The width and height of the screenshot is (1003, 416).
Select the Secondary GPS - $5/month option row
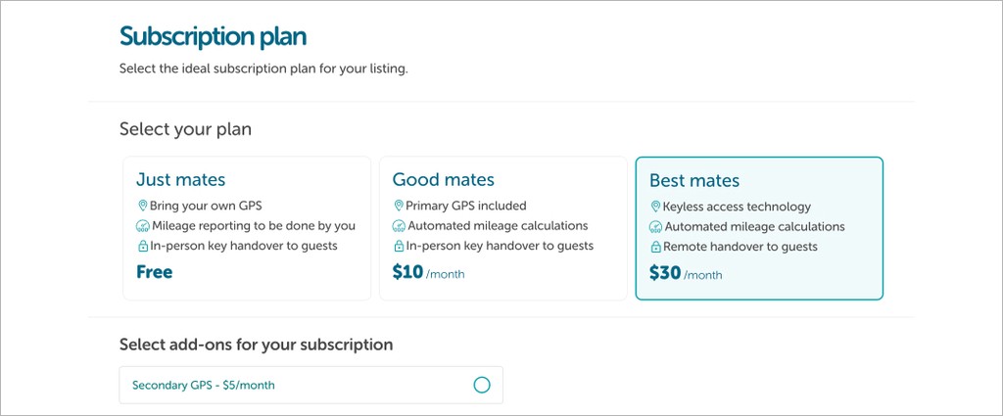(294, 385)
